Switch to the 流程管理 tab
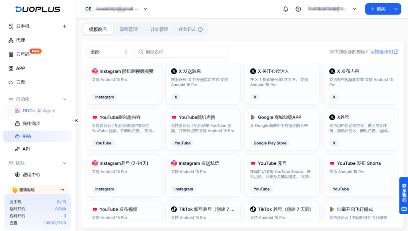The width and height of the screenshot is (408, 231). click(129, 29)
